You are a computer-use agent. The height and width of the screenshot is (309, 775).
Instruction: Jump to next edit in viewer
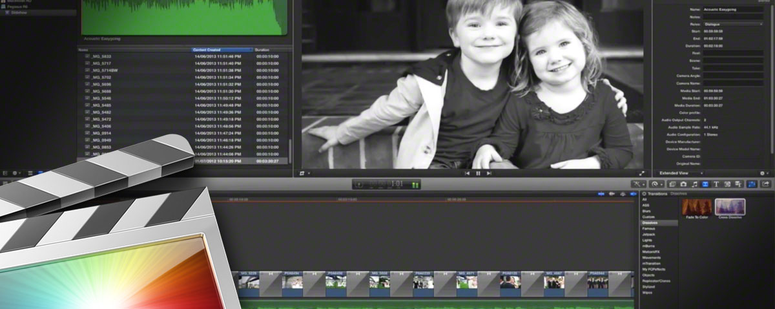489,173
